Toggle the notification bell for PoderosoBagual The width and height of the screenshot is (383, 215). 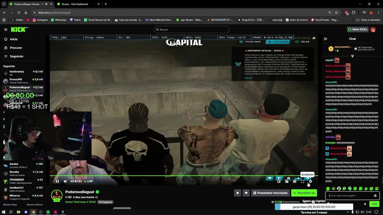pyautogui.click(x=238, y=193)
